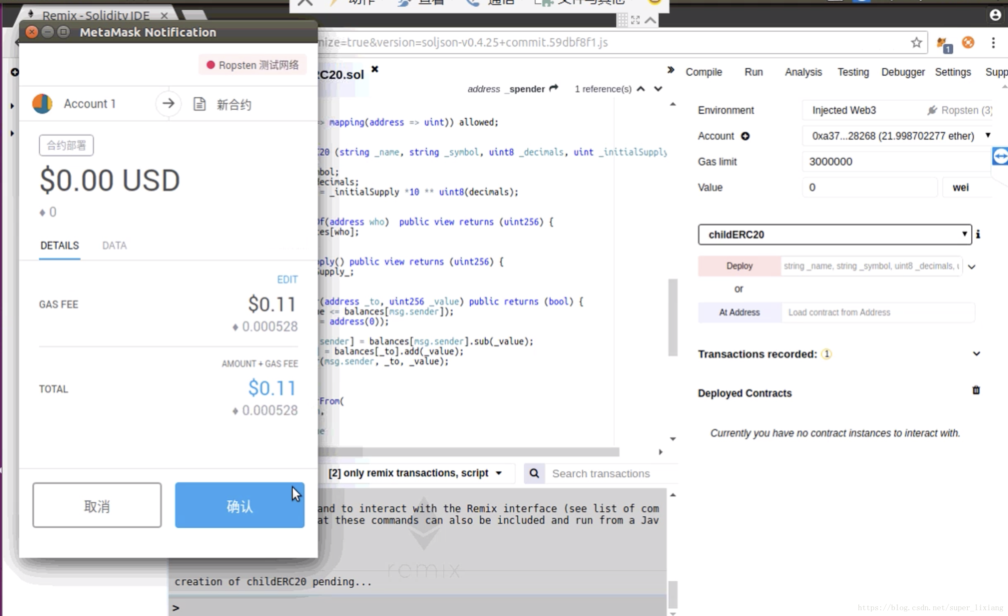
Task: Go to _spender reference via jump arrow icon
Action: 553,88
